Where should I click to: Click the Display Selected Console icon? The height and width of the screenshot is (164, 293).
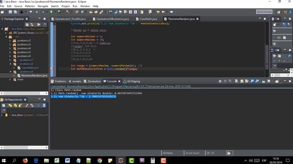coord(269,81)
